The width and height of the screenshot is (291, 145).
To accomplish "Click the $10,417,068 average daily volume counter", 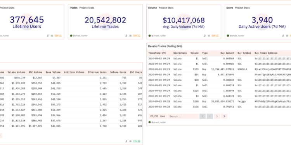I will click(184, 20).
